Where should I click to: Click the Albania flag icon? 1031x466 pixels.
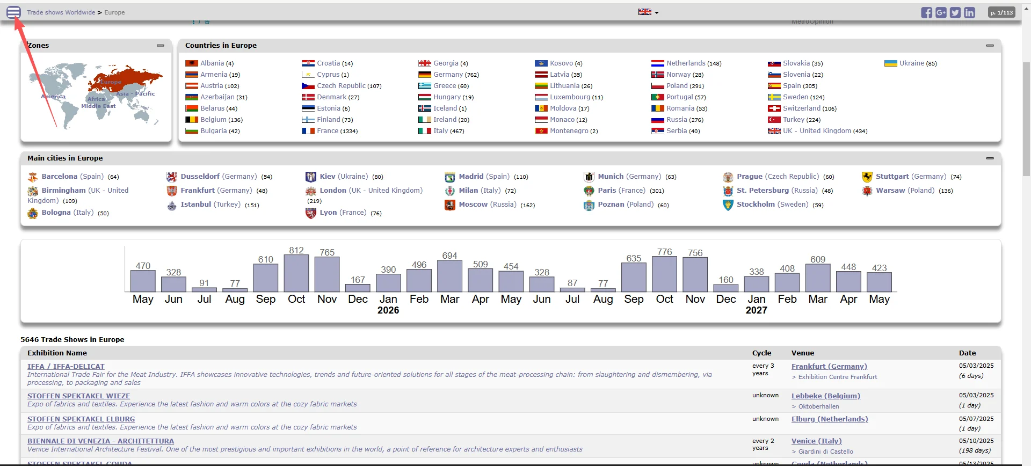(192, 63)
